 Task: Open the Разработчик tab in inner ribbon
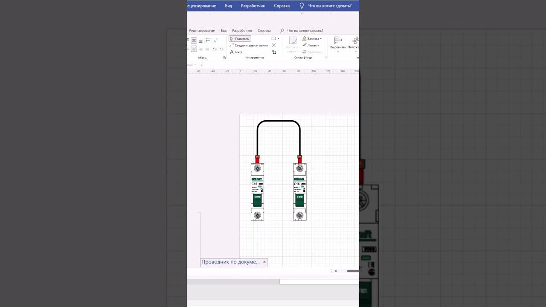click(x=242, y=31)
